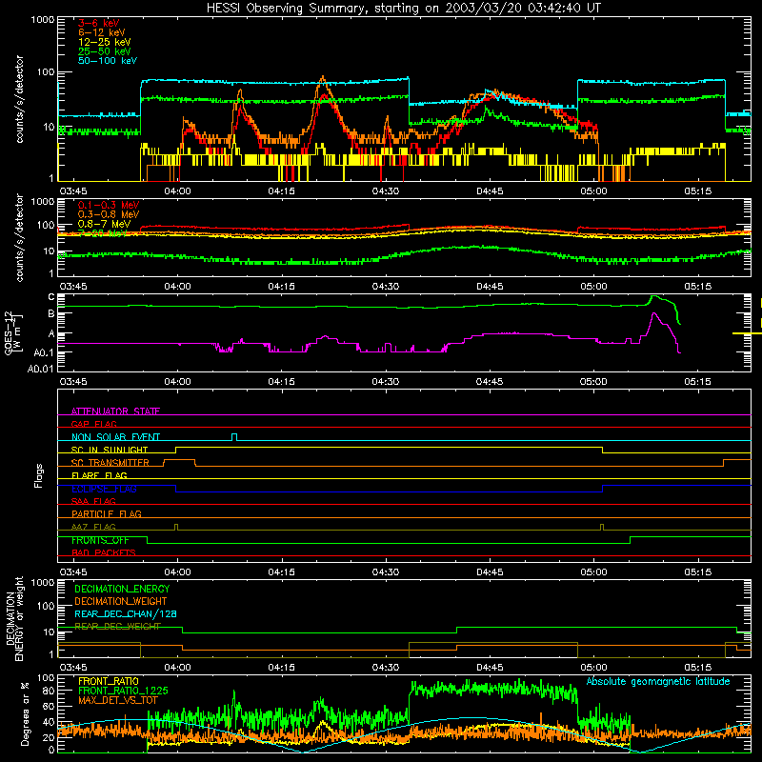Select the BAD_PACKETS flag label
Screen dimensions: 762x762
pos(104,552)
